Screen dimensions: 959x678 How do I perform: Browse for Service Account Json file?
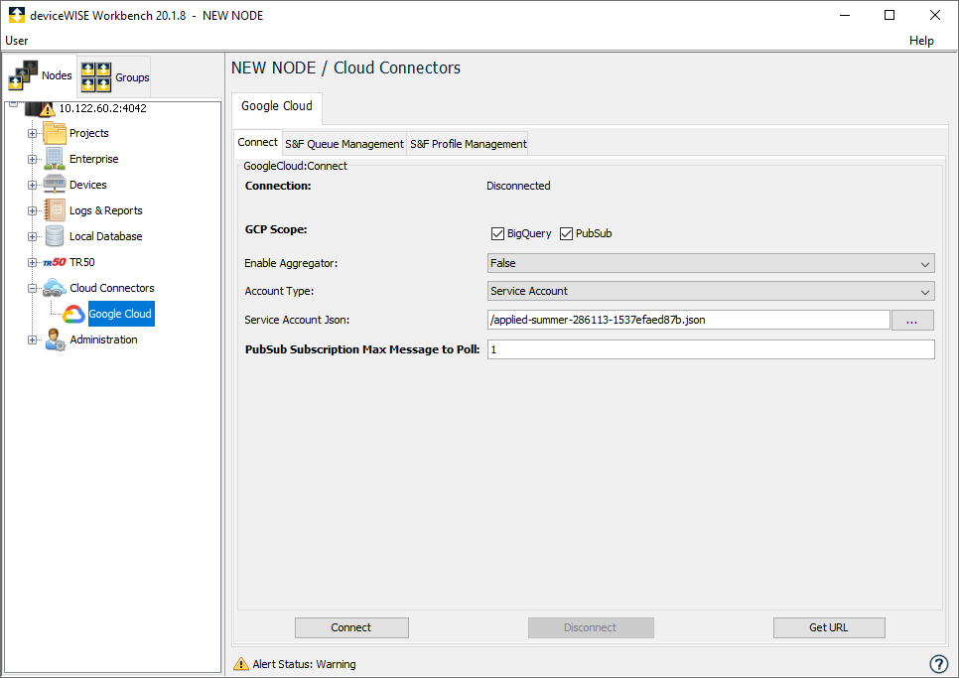pos(912,320)
